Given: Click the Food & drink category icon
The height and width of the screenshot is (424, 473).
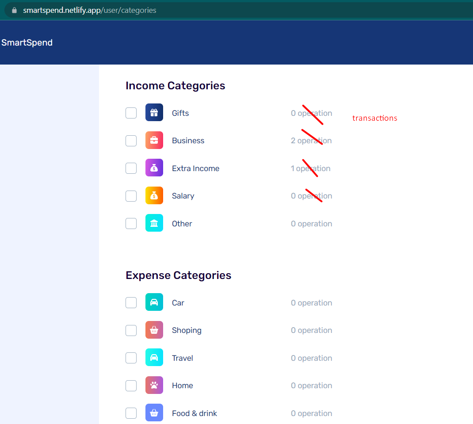Looking at the screenshot, I should coord(154,413).
